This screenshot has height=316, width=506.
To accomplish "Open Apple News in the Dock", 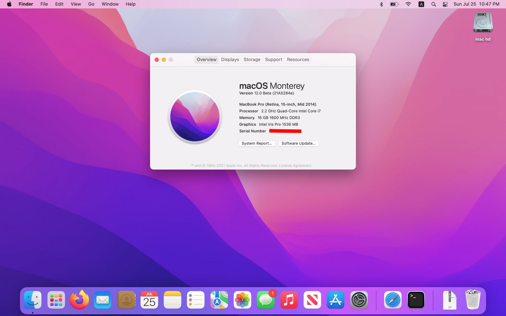I will [312, 300].
